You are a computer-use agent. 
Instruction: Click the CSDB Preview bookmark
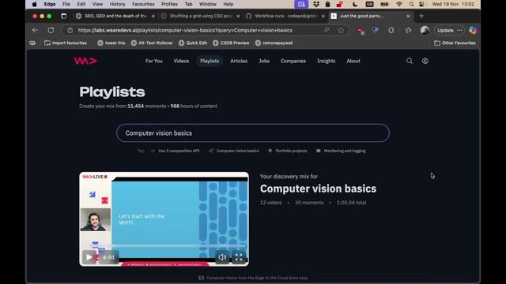pos(231,43)
